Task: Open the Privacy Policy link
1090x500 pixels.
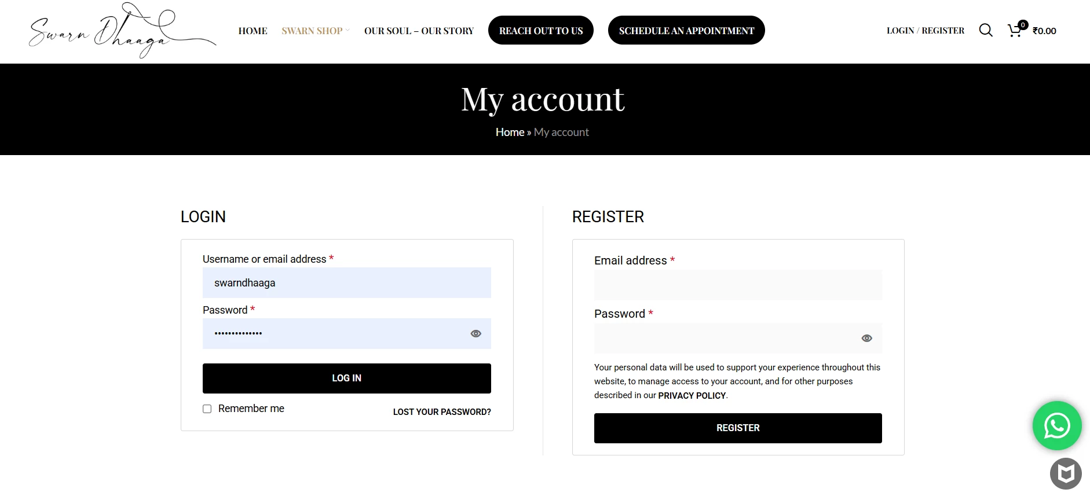Action: 692,396
